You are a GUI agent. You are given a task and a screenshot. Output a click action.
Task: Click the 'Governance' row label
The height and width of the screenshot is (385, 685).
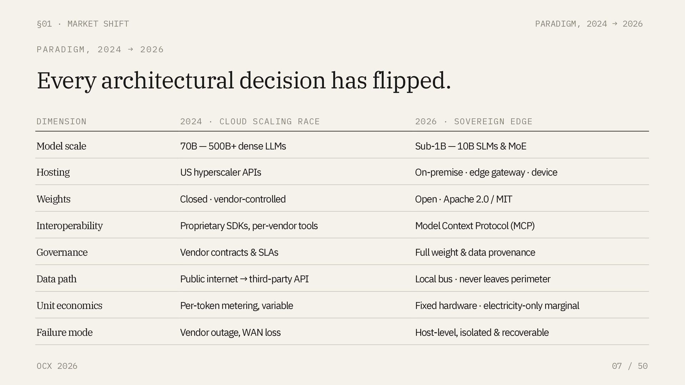[62, 252]
